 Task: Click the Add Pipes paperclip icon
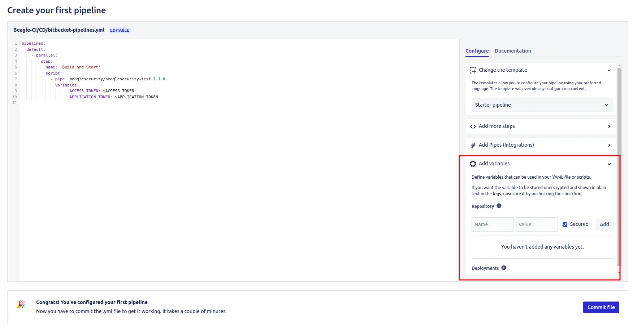coord(473,145)
